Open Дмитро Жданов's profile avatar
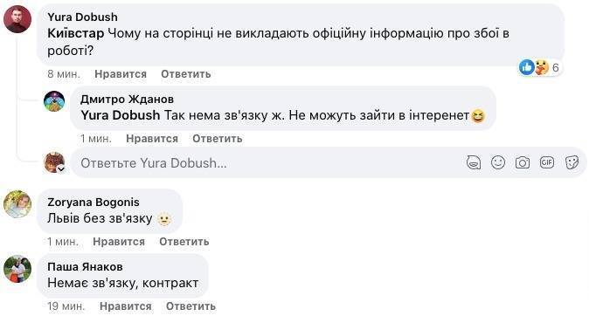The width and height of the screenshot is (589, 316). 54,101
